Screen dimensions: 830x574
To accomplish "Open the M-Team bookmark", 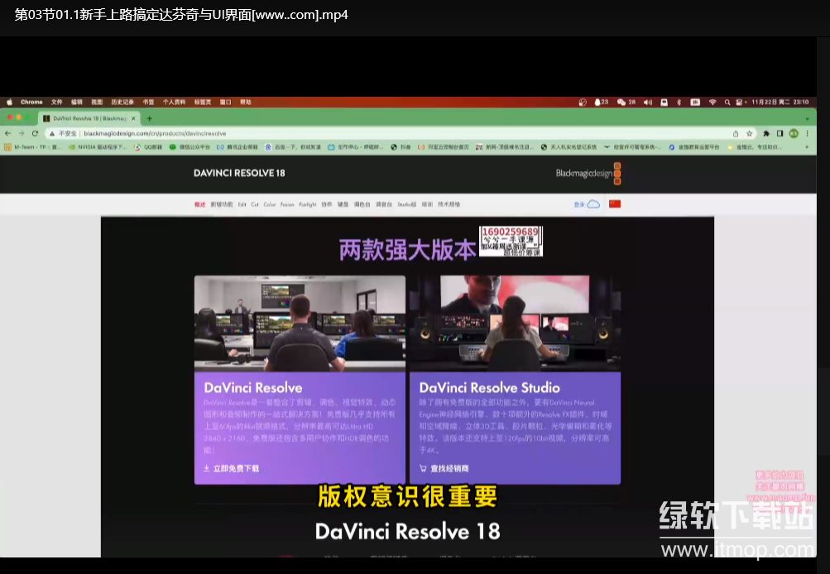I will point(33,147).
